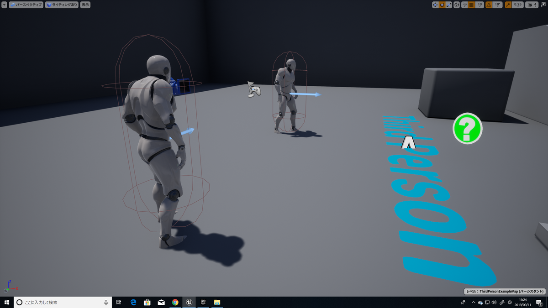The width and height of the screenshot is (548, 308).
Task: Click the world/local coordinate globe icon
Action: click(x=457, y=4)
